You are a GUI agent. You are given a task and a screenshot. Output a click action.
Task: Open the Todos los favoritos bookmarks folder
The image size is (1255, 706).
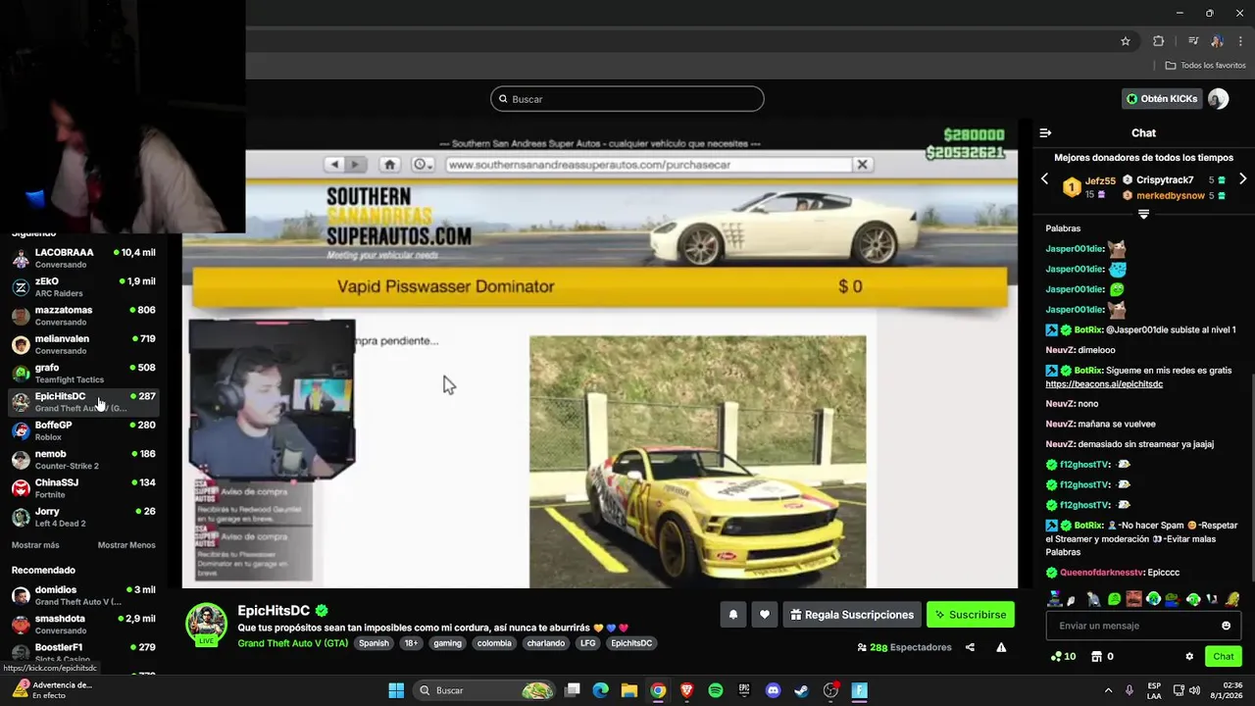(x=1205, y=65)
